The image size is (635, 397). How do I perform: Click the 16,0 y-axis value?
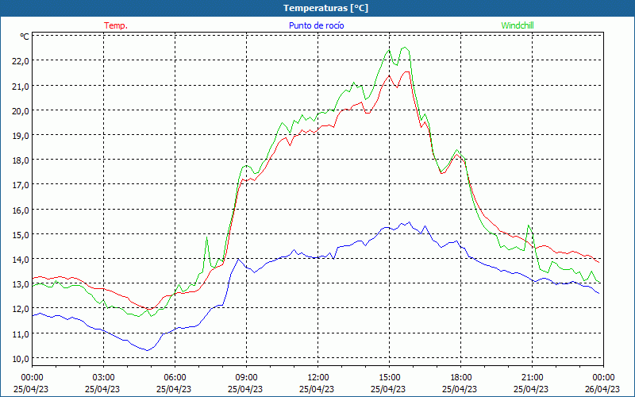point(21,210)
